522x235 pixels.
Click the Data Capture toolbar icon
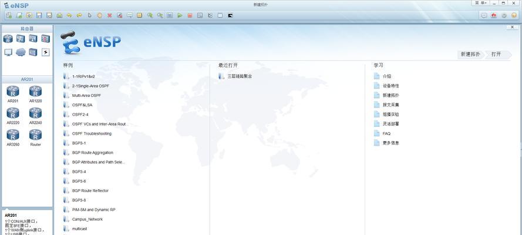point(200,15)
